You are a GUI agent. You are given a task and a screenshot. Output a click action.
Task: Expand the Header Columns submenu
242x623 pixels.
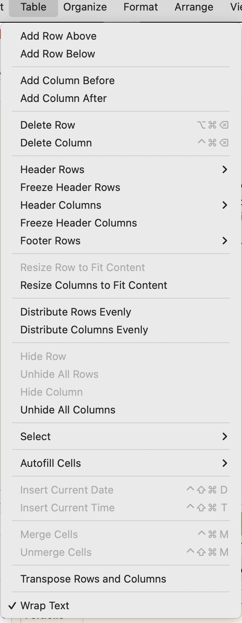point(60,205)
